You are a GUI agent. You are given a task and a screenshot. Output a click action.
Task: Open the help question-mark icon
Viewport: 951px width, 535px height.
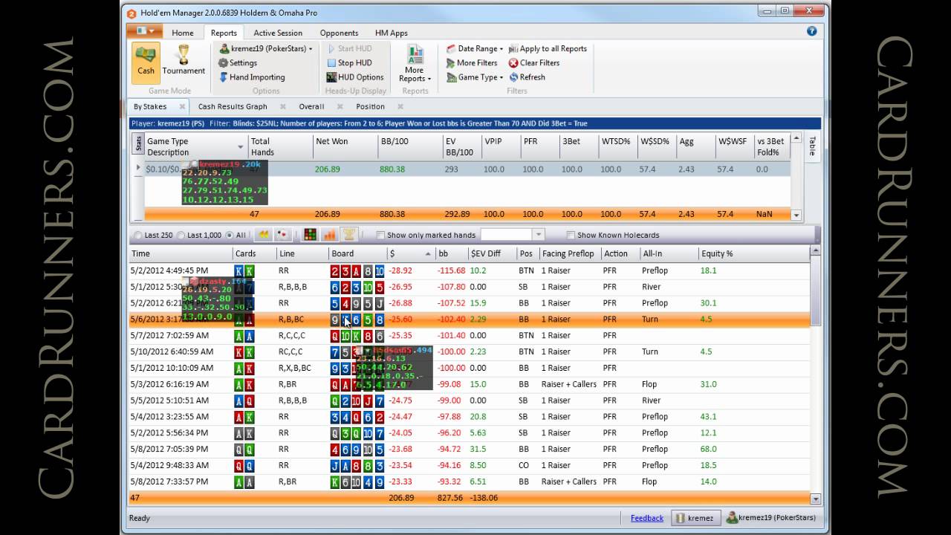pos(811,31)
